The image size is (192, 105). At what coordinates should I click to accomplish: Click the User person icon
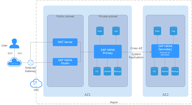click(14, 43)
